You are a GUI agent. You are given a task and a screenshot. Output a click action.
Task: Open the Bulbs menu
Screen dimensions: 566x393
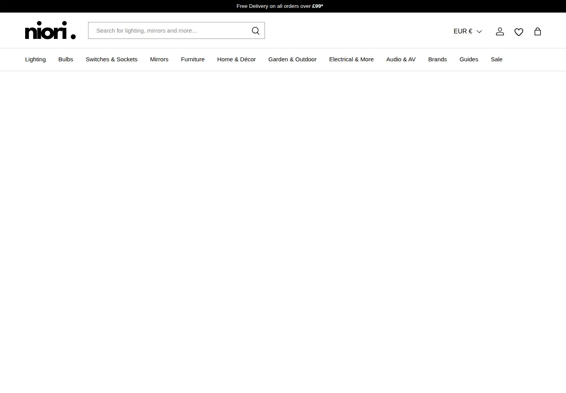coord(66,59)
